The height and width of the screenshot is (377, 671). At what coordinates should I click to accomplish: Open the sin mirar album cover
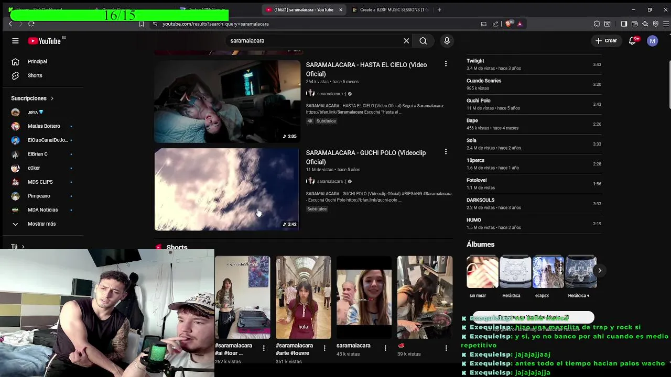pyautogui.click(x=482, y=272)
